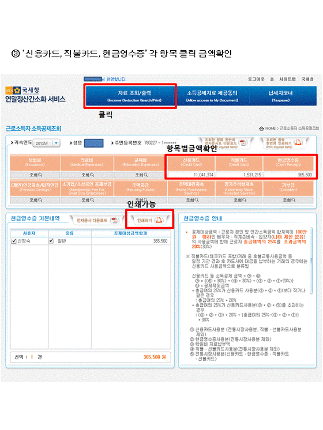Select the 기부금 (Donation) category tile
This screenshot has height=430, width=323.
[288, 188]
